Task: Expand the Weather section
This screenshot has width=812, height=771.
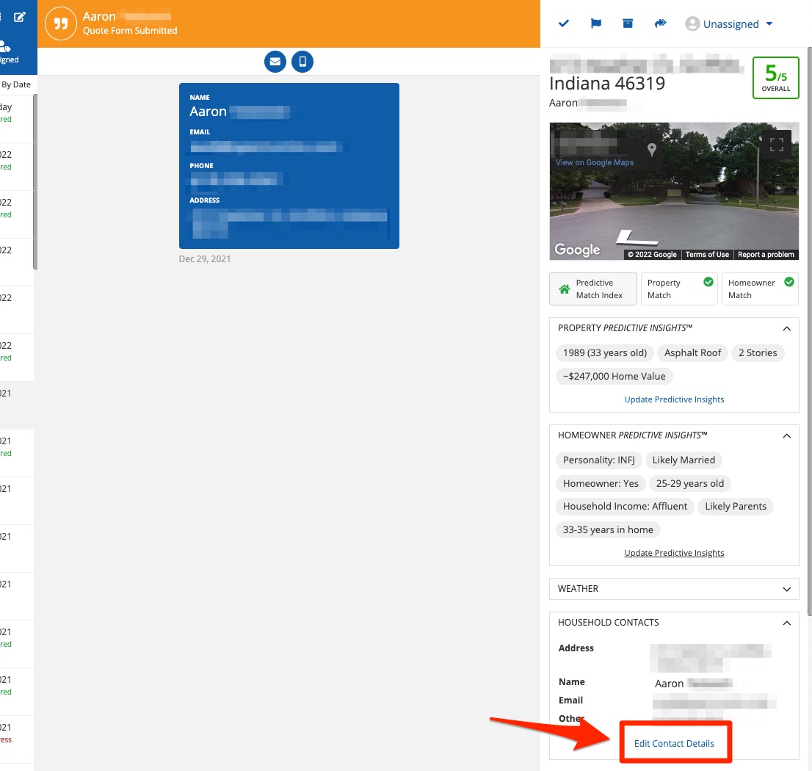Action: tap(786, 589)
